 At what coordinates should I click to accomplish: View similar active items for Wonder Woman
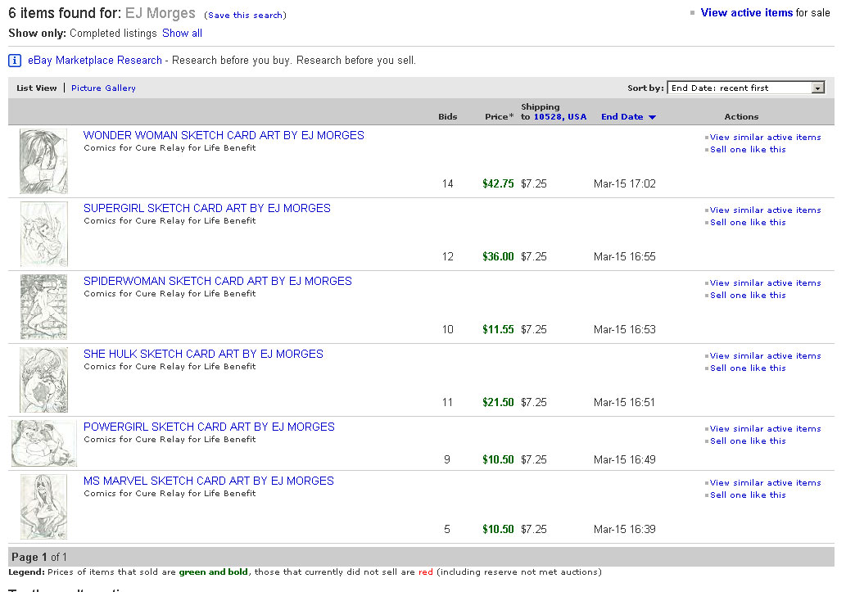tap(765, 137)
